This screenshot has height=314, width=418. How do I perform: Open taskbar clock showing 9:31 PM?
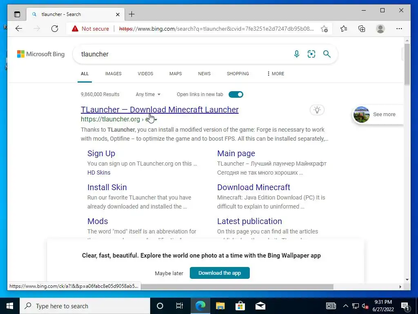(383, 306)
